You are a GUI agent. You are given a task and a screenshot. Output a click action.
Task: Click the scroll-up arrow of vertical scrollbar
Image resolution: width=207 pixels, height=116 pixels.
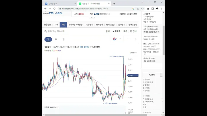(164, 13)
